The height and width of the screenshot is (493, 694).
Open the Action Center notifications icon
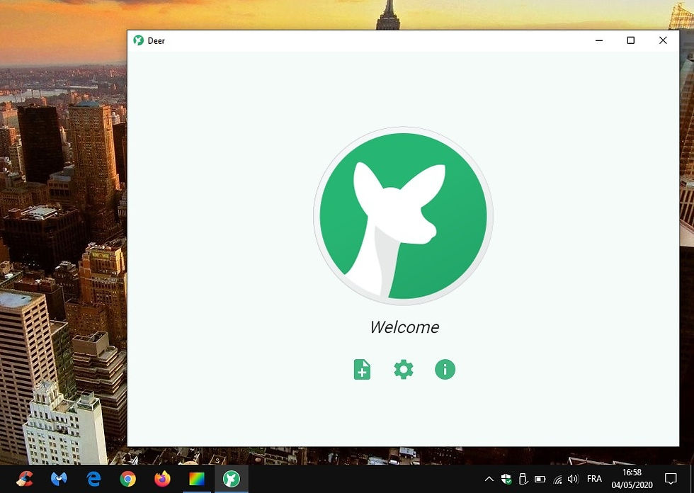coord(671,479)
